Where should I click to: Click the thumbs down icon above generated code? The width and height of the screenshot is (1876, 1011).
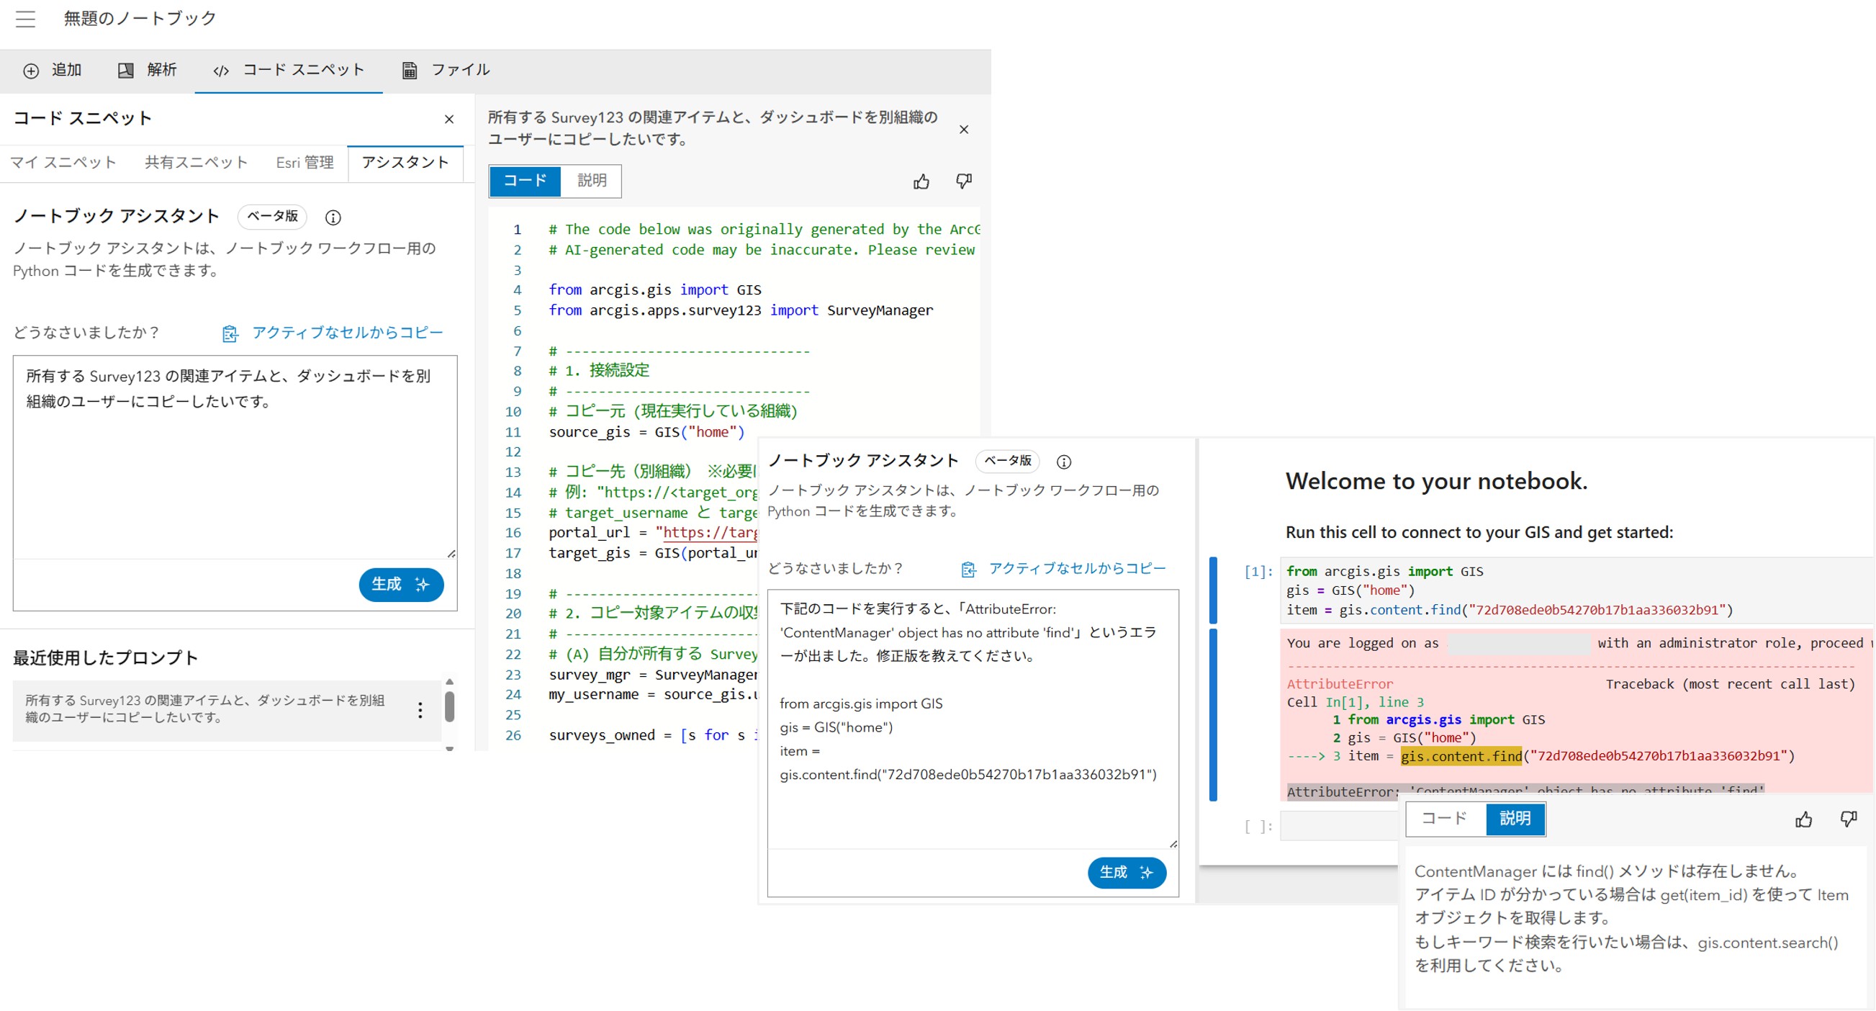pos(963,181)
